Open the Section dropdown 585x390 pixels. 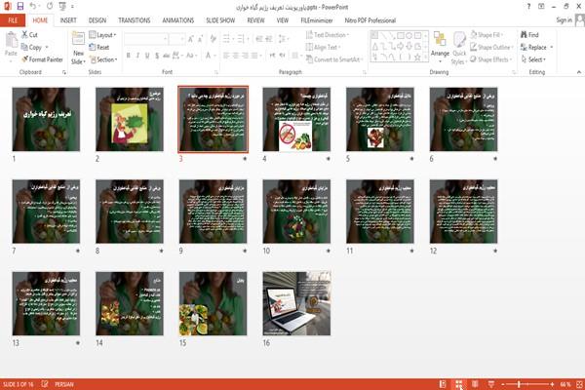[103, 59]
